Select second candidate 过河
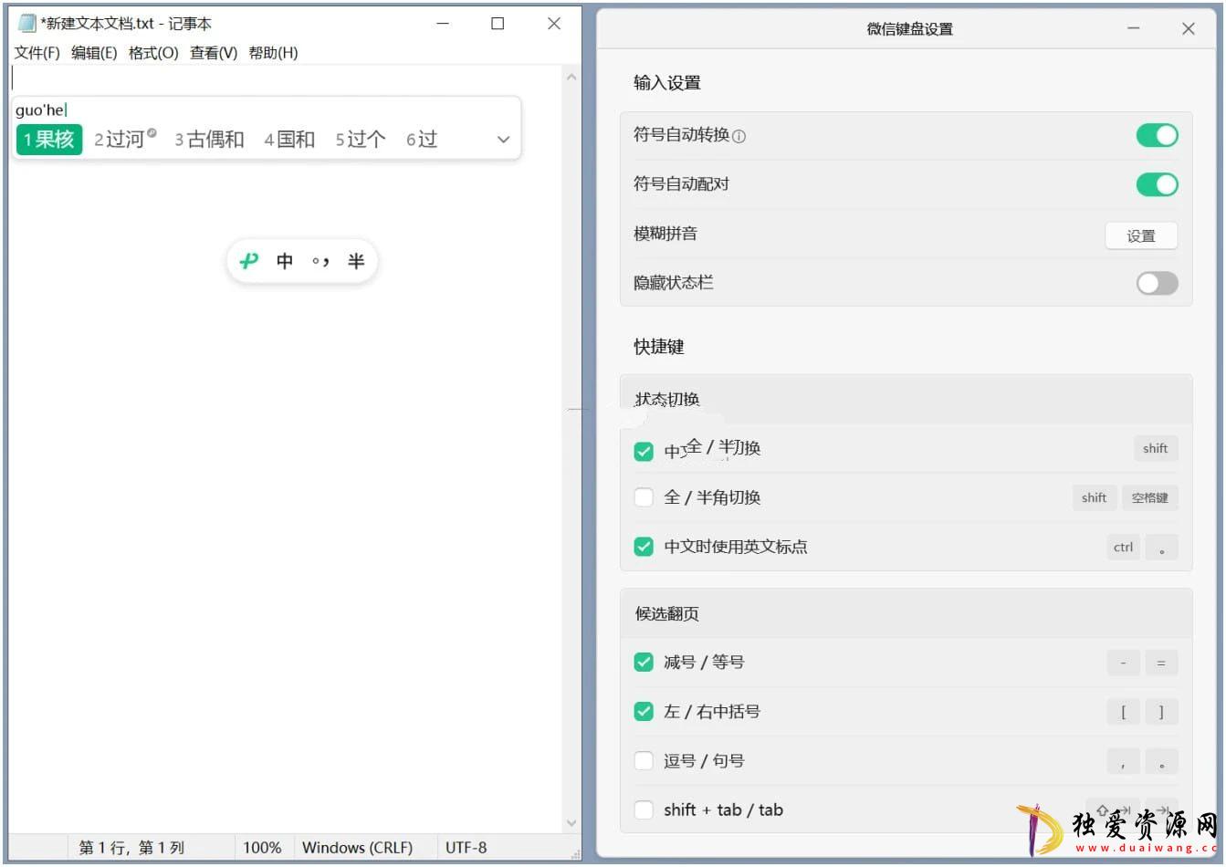This screenshot has width=1226, height=867. point(120,140)
